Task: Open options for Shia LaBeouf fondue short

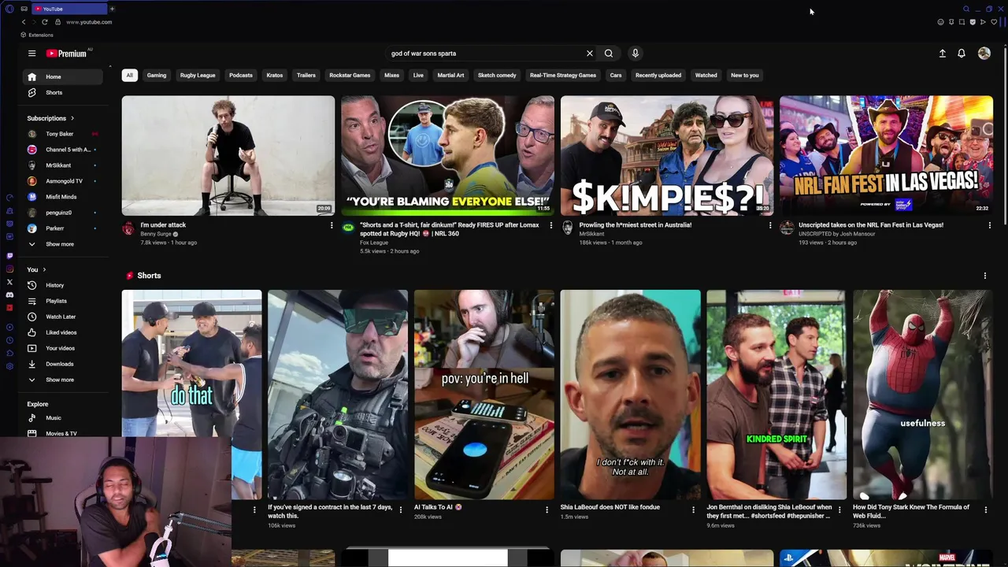Action: click(693, 510)
